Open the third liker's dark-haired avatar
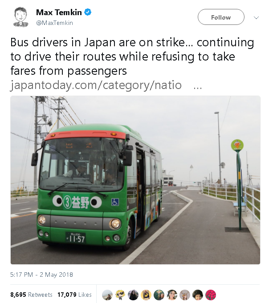 tap(133, 295)
